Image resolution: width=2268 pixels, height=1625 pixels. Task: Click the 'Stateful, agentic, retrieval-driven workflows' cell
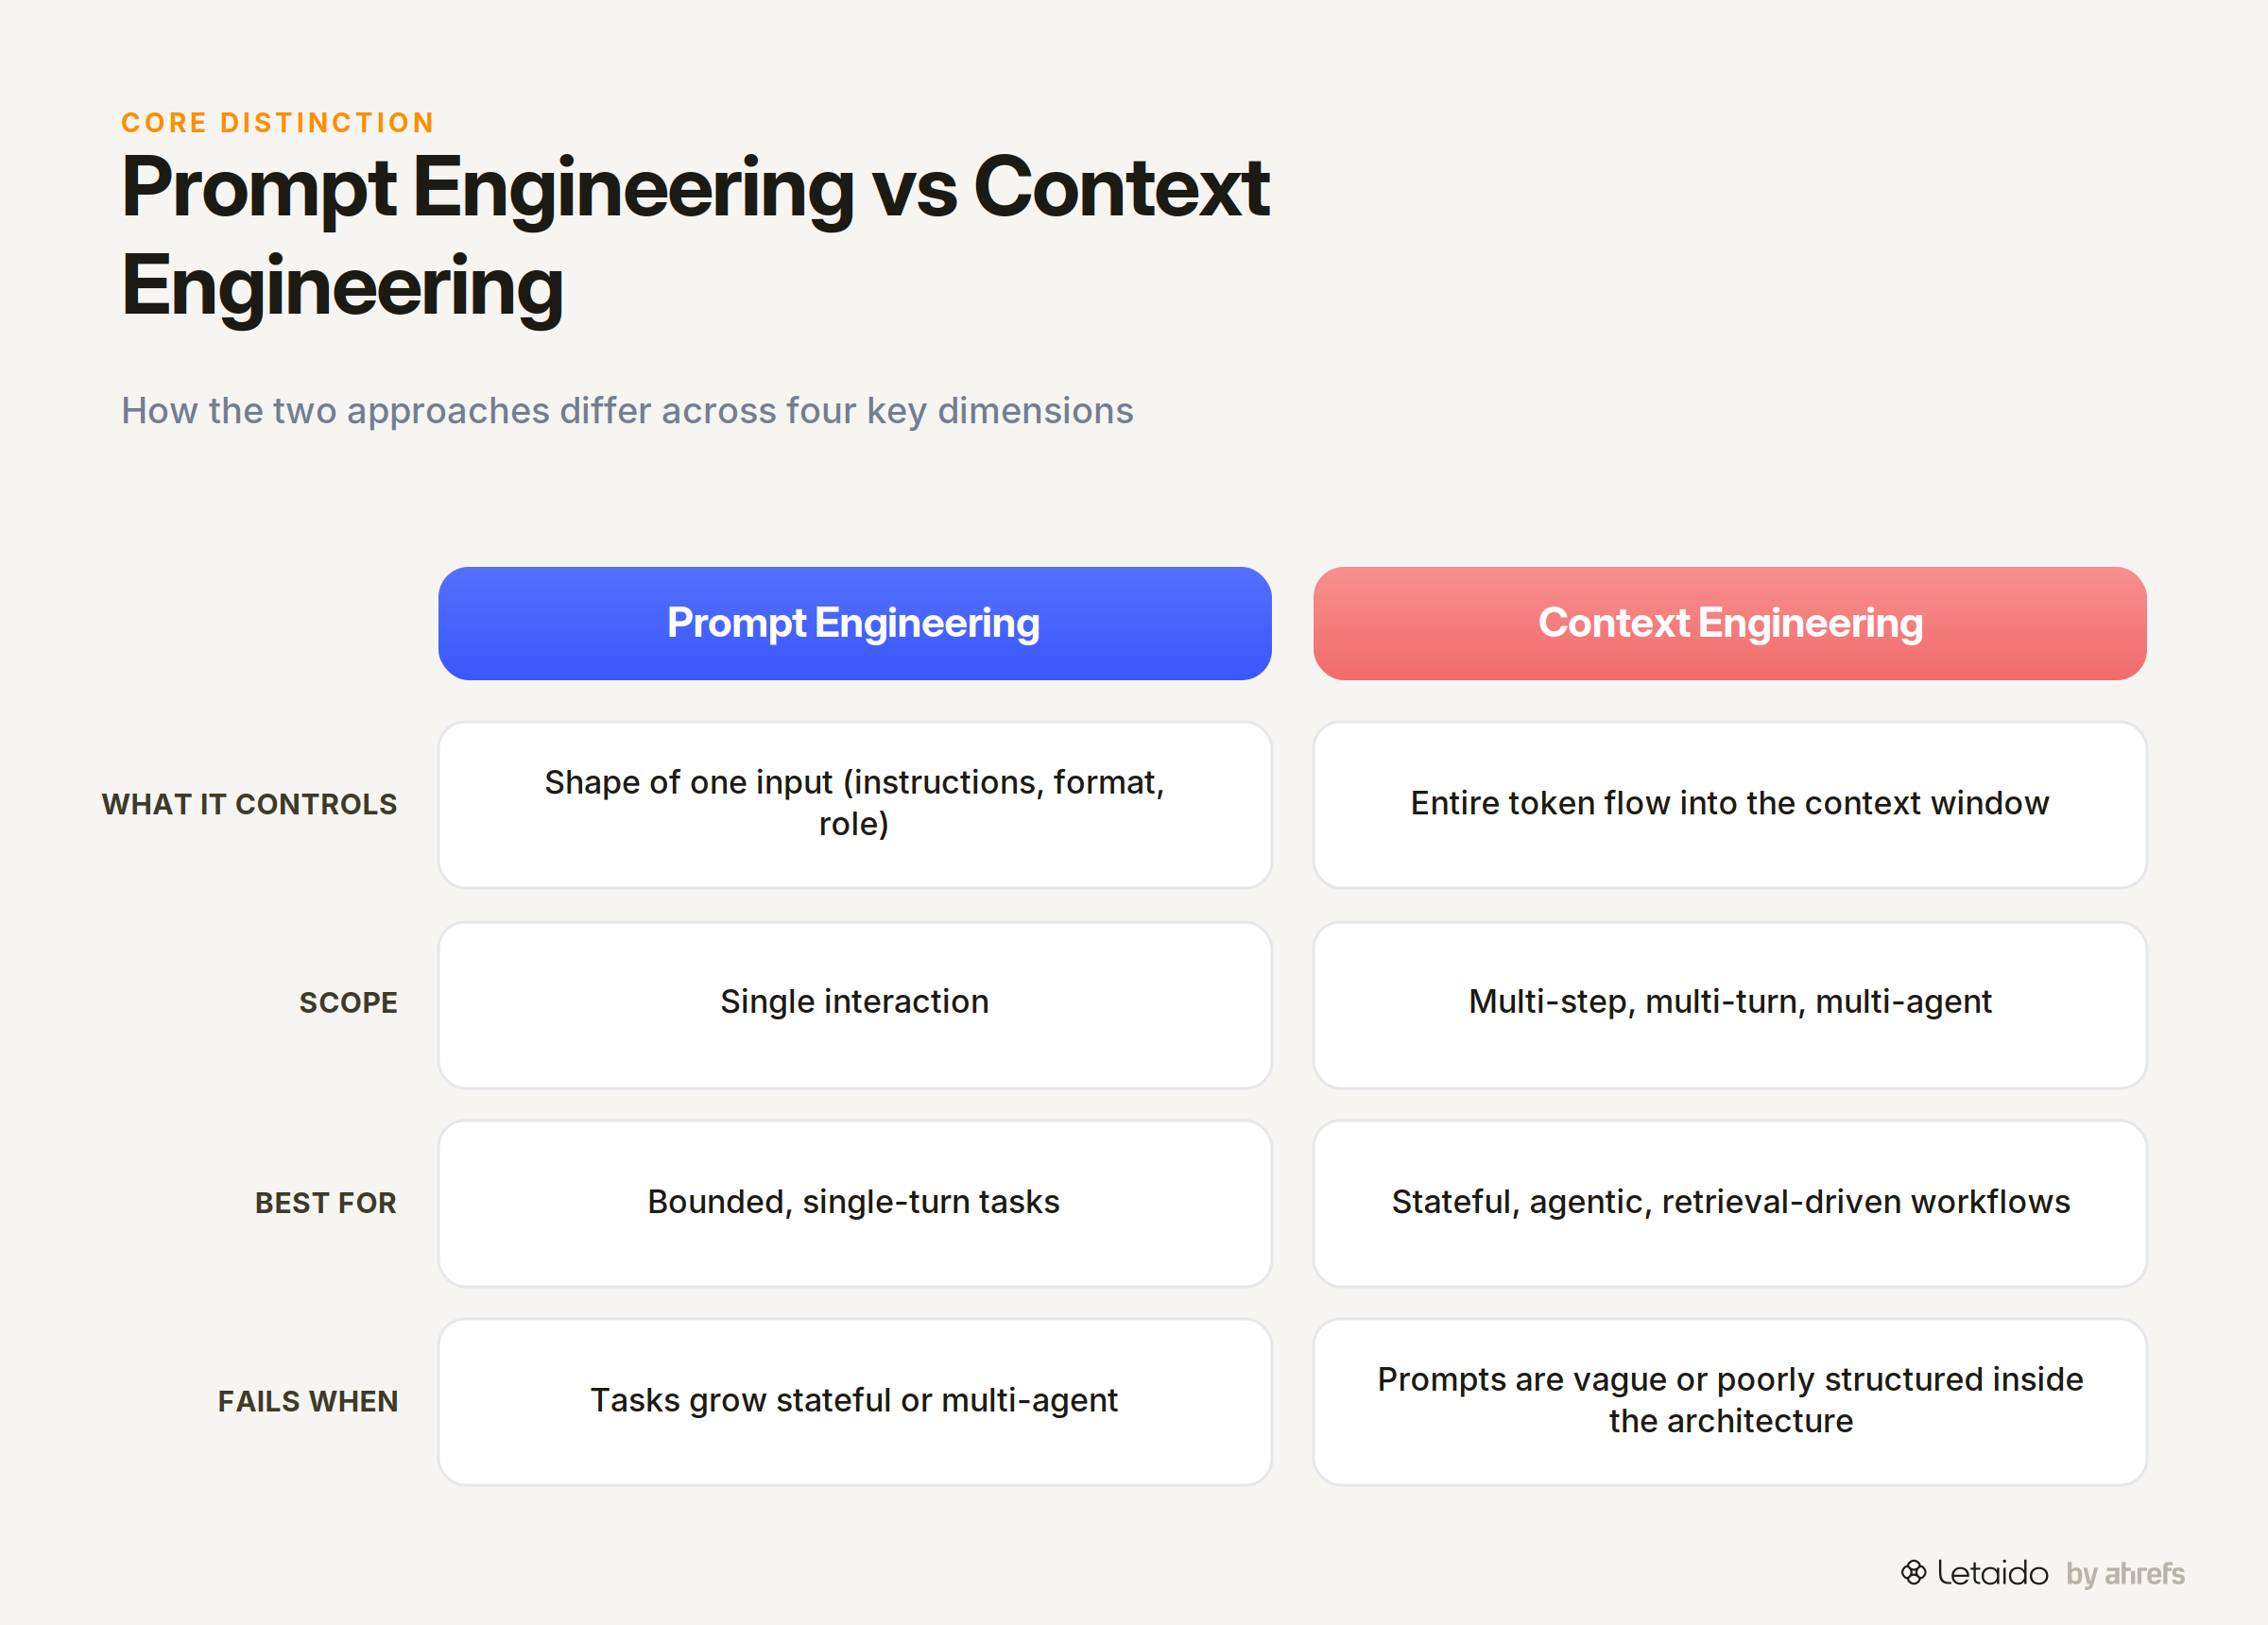click(1729, 1203)
